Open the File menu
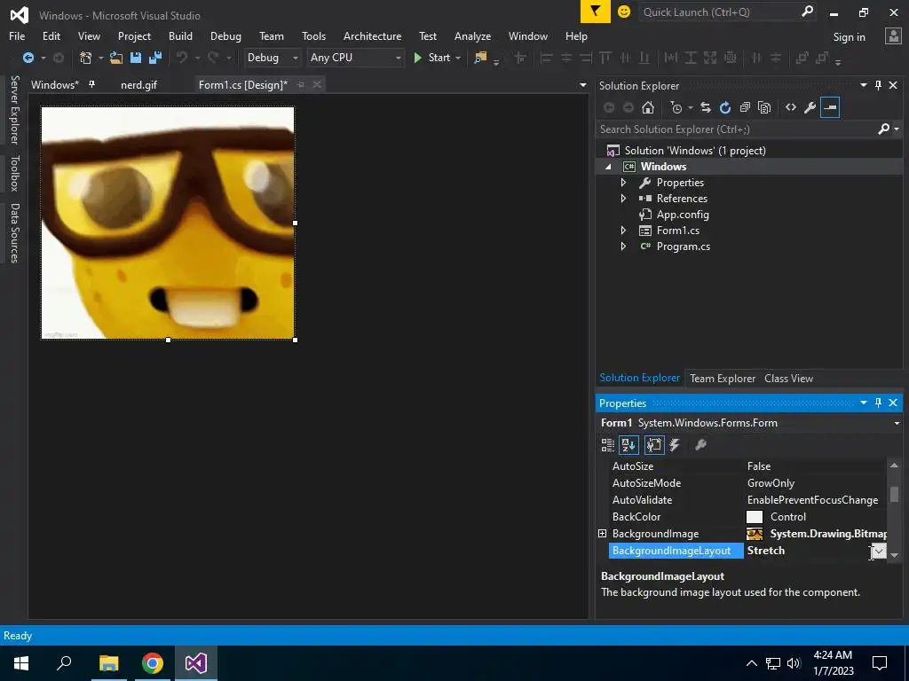 (x=17, y=35)
